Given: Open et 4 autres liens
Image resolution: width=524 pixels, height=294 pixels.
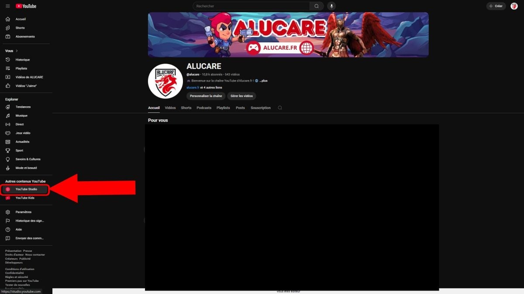Looking at the screenshot, I should click(x=211, y=88).
